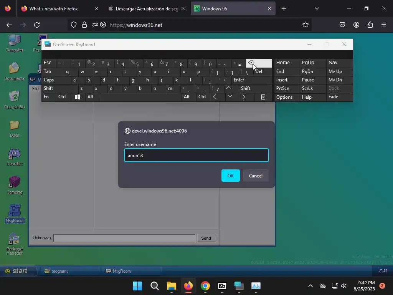Screen dimensions: 393x295
Task: Open the Documents desktop icon
Action: 14,71
